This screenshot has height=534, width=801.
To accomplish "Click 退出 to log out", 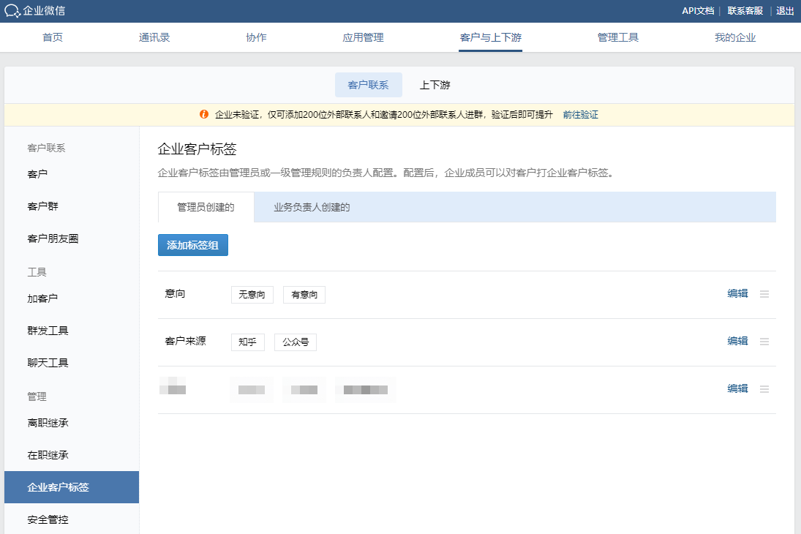I will pos(785,11).
